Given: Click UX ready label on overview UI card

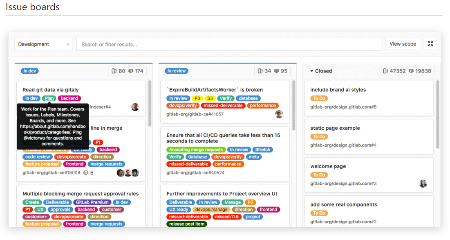Looking at the screenshot, I should [179, 210].
